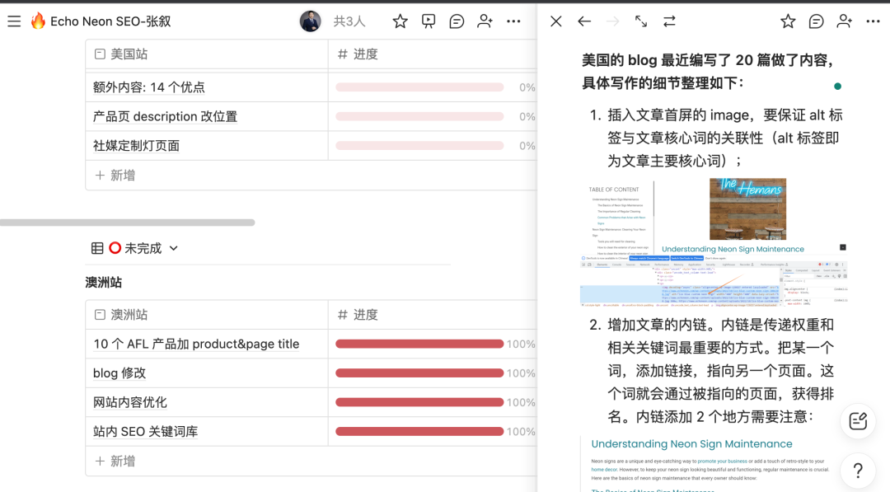The height and width of the screenshot is (492, 890).
Task: Open the help question mark button
Action: point(858,471)
